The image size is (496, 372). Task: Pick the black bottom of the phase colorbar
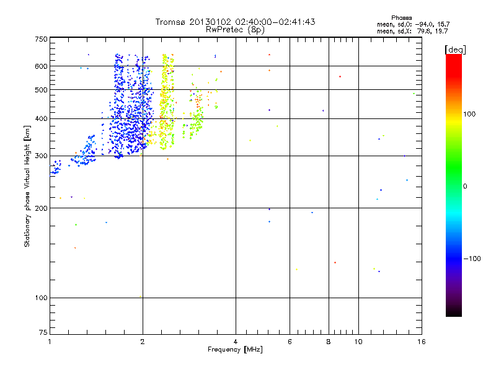(454, 312)
